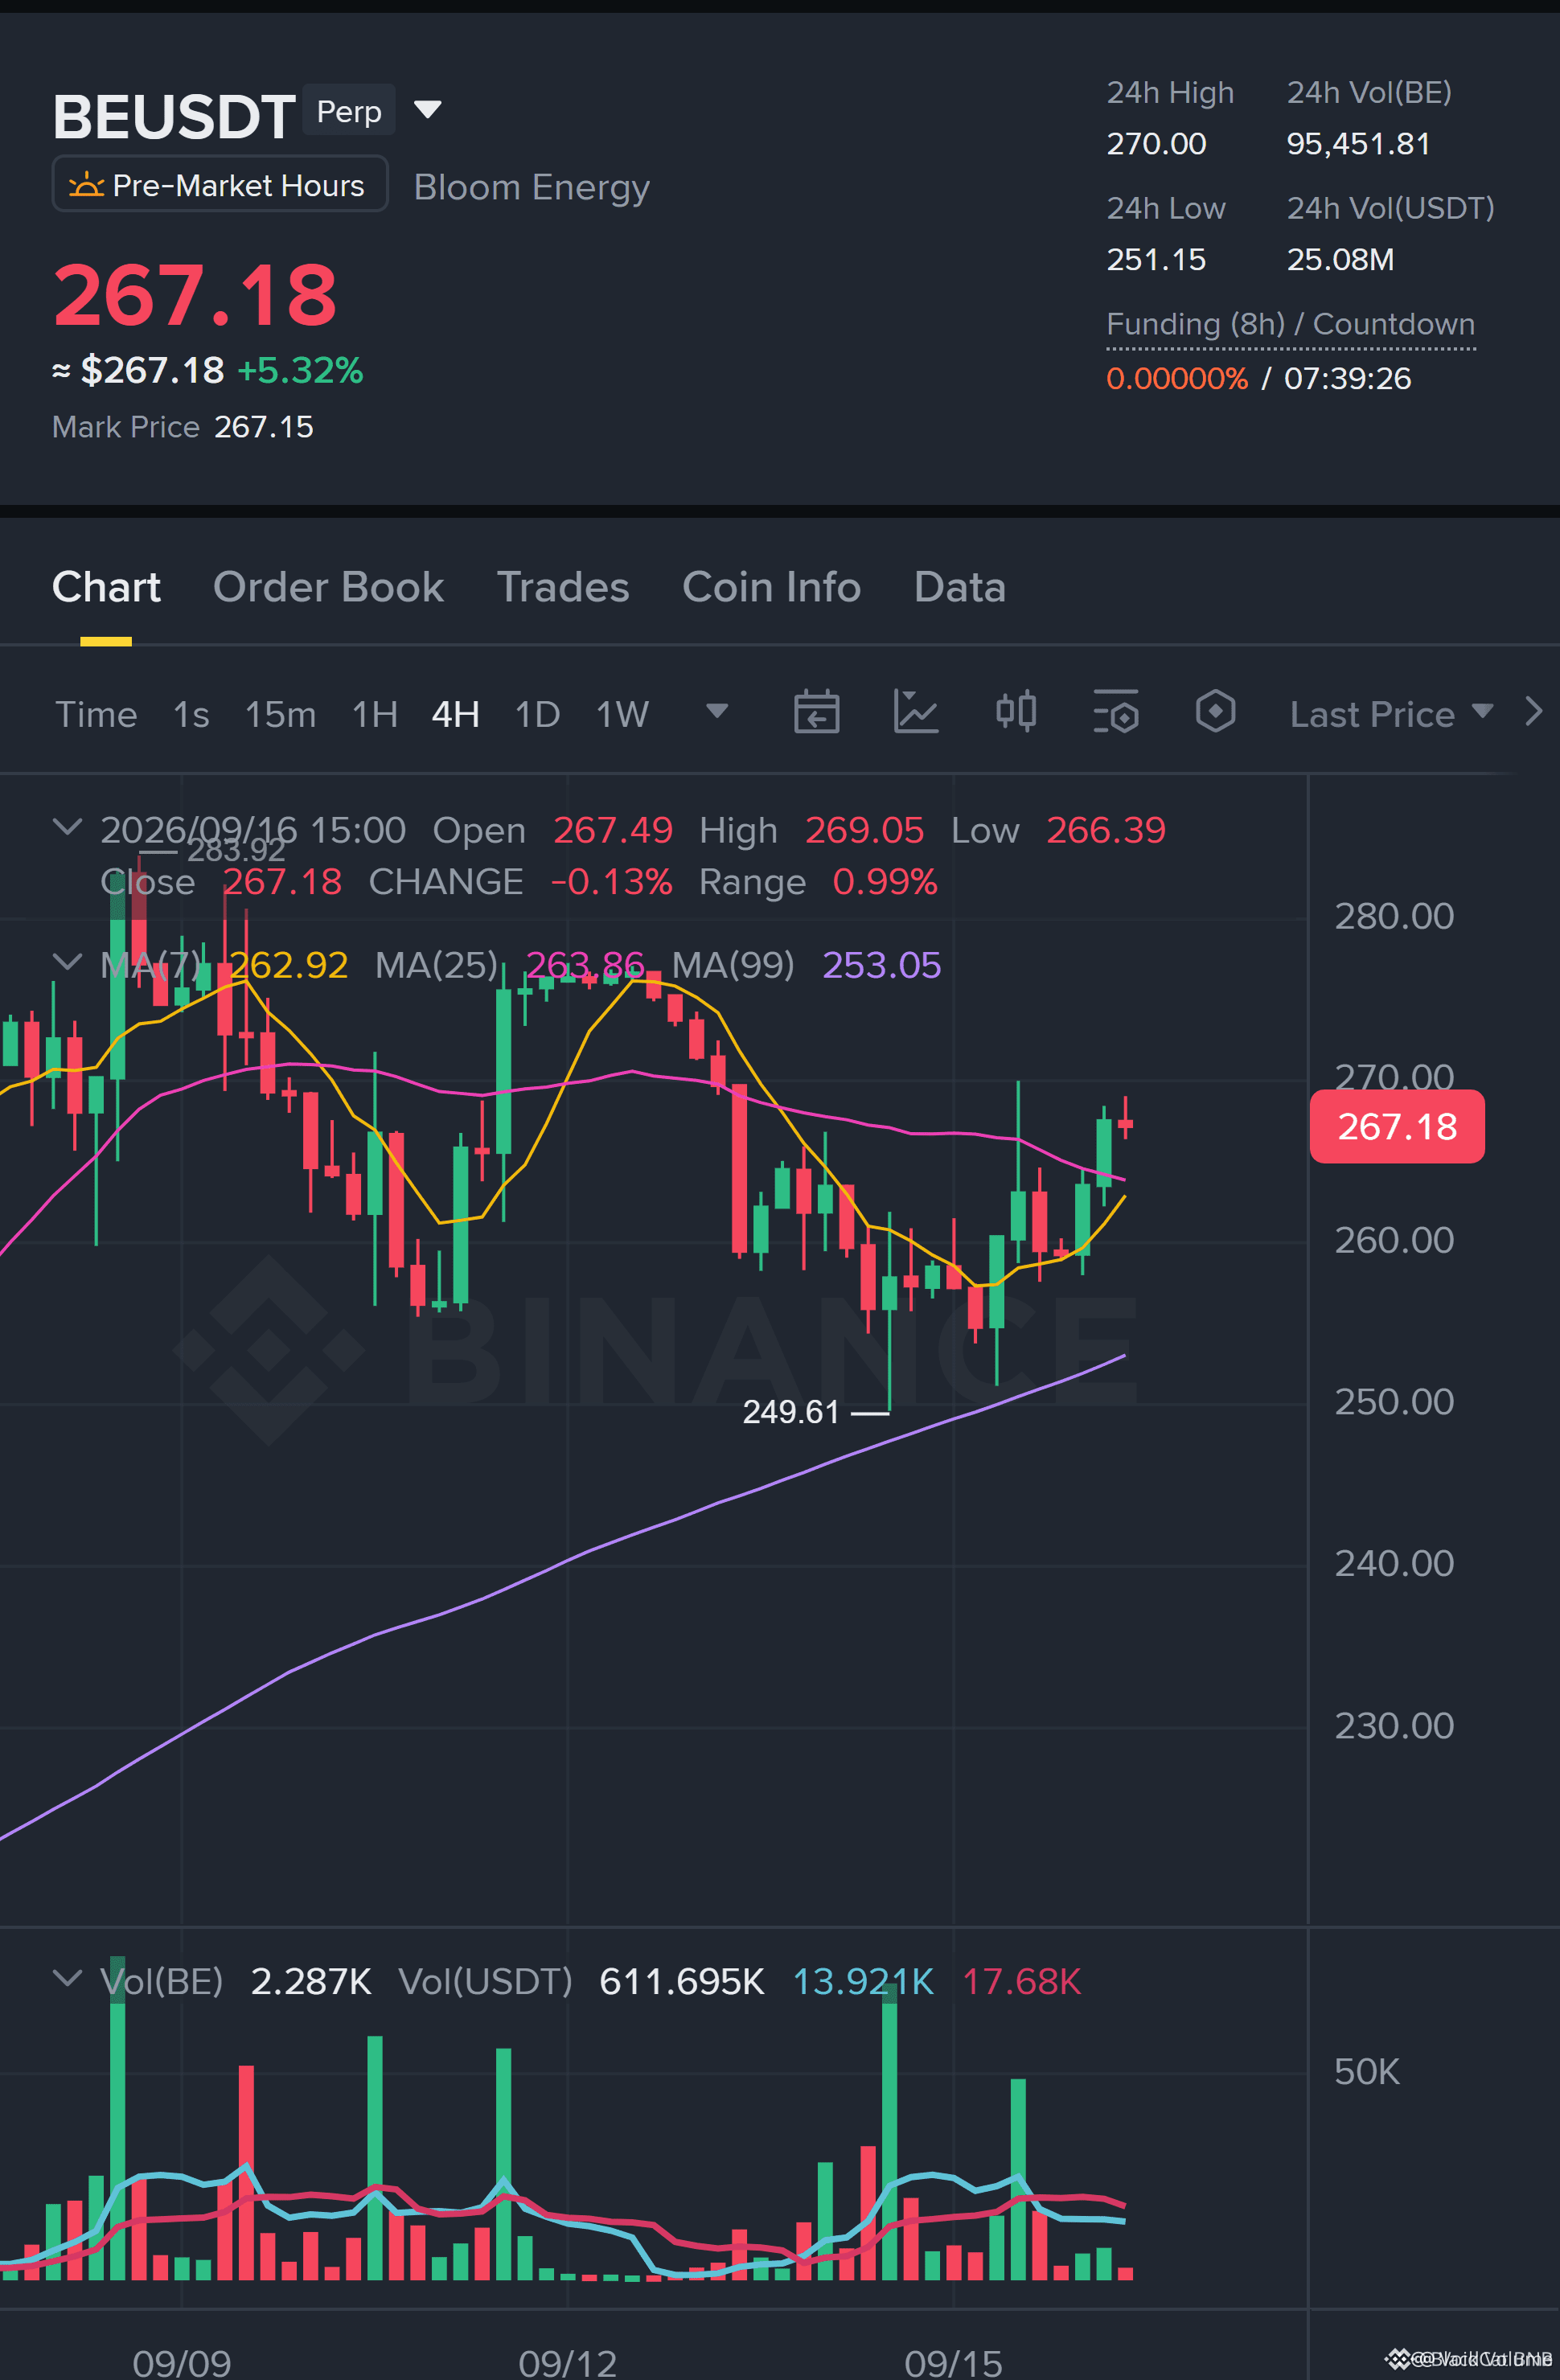Click the hexagon chart tools icon
Screen dimensions: 1560x2380
[x=1215, y=712]
